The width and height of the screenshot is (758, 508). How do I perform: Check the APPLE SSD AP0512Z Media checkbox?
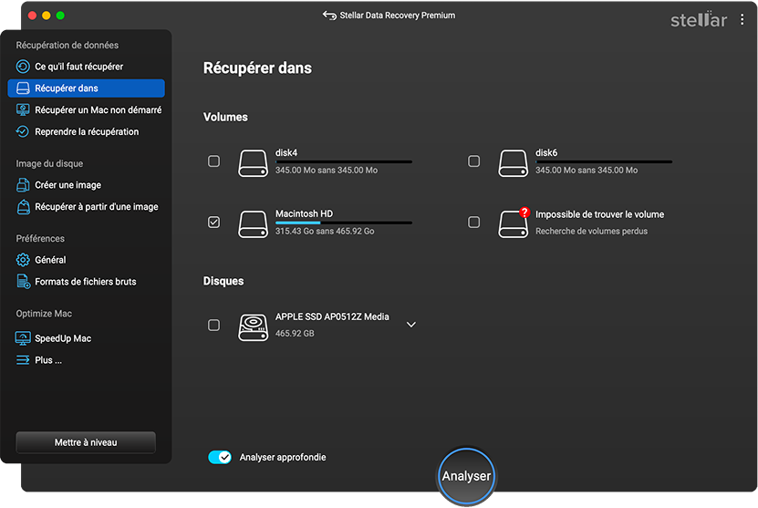tap(213, 325)
